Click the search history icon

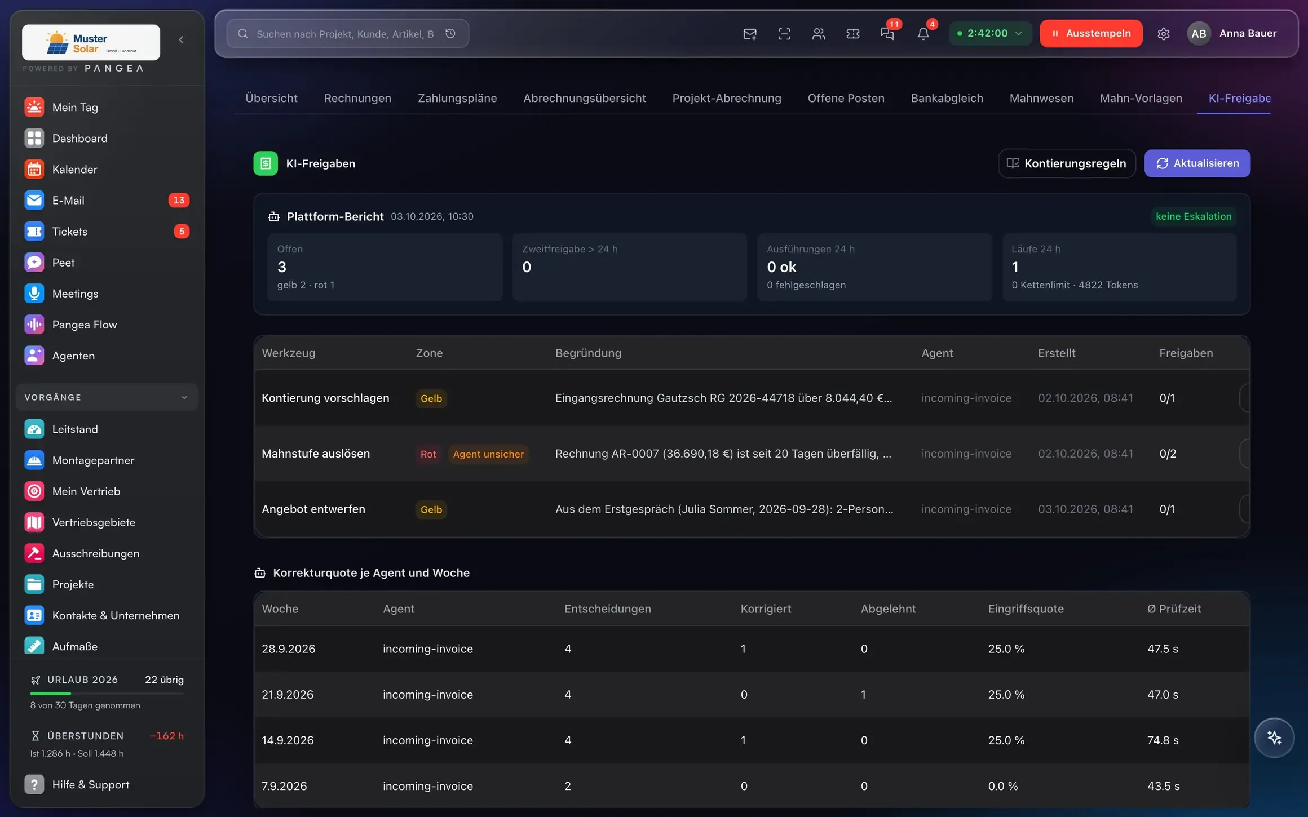tap(450, 34)
